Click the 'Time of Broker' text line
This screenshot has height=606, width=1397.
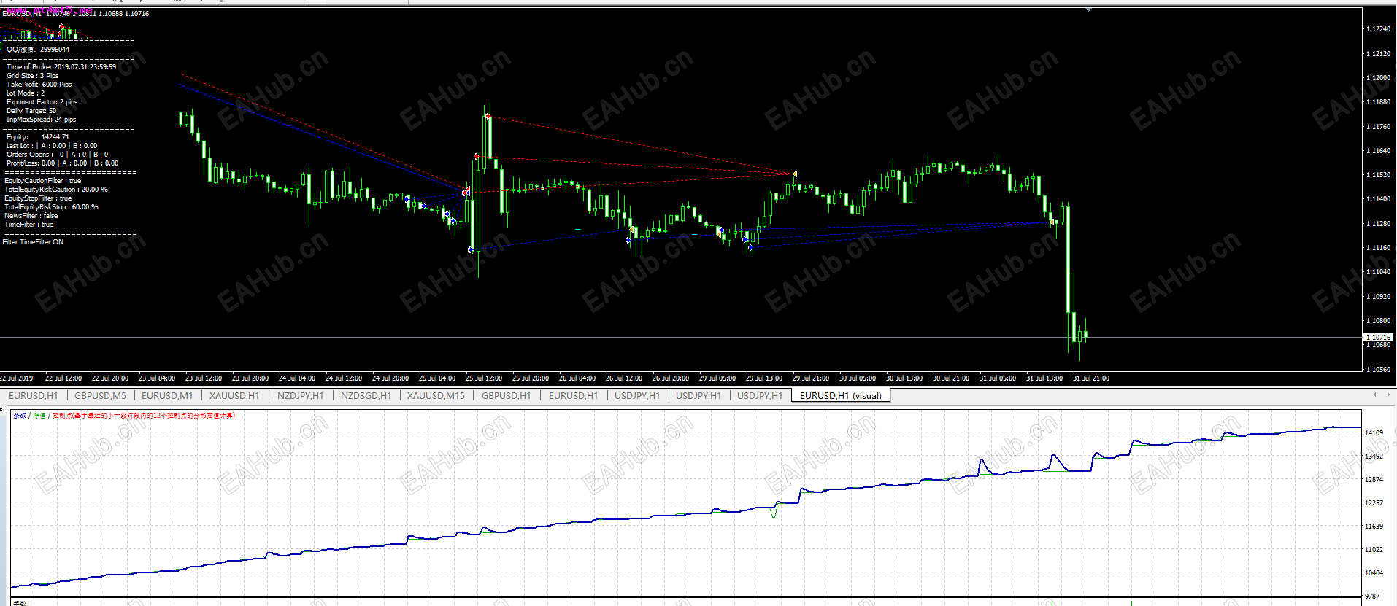[x=61, y=67]
